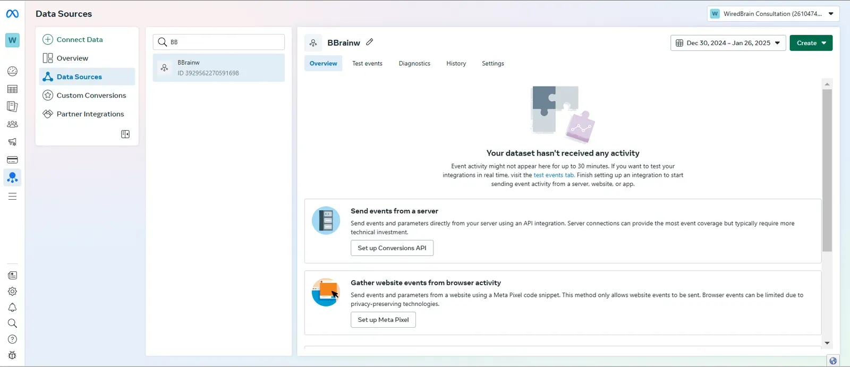Open the W business account avatar

12,40
